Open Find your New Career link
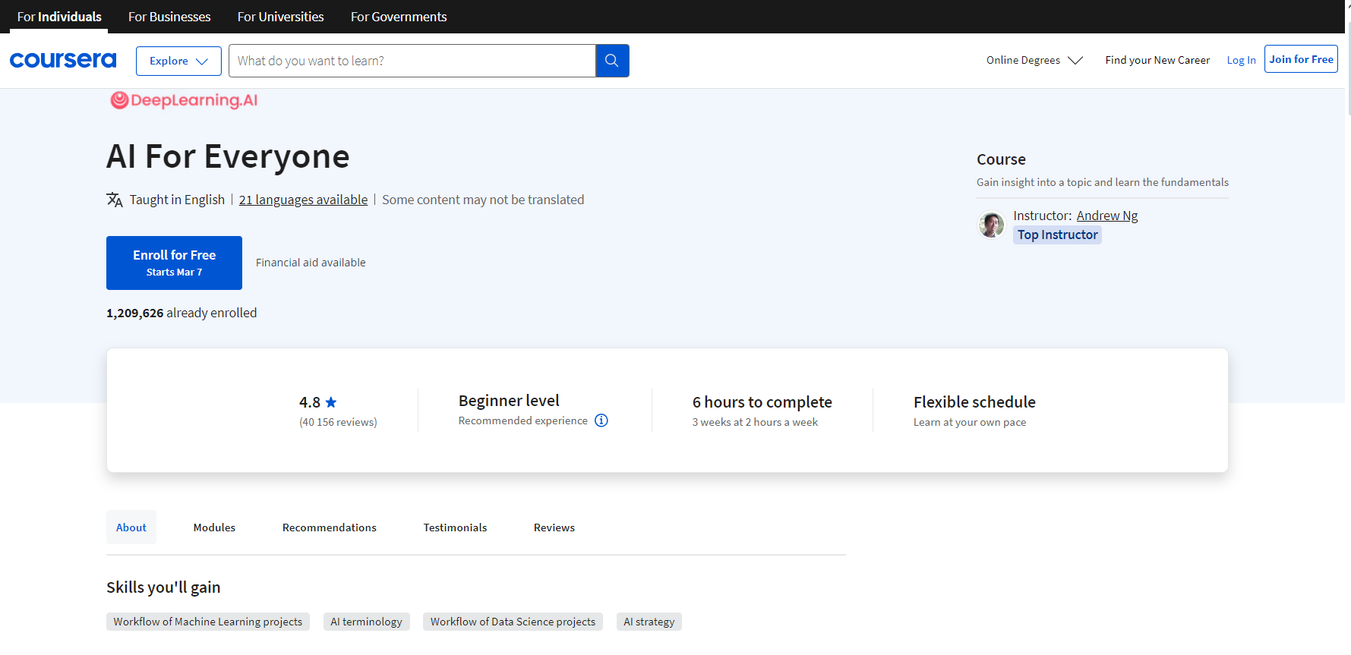Image resolution: width=1351 pixels, height=655 pixels. tap(1157, 60)
